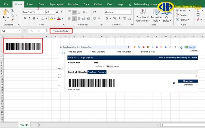Apply the Borders icon
Viewport: 205px width, 128px height.
(x=43, y=18)
